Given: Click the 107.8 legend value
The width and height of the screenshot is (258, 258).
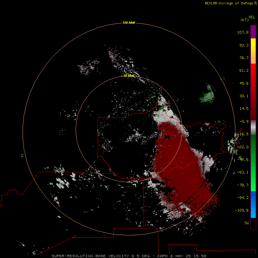Looking at the screenshot, I should [x=243, y=32].
